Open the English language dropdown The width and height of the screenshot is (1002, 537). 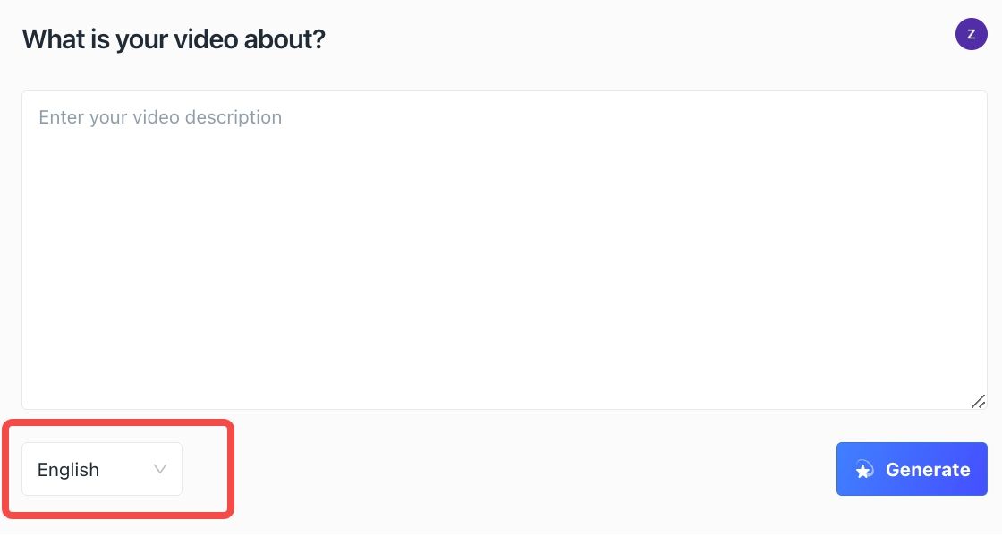(x=102, y=469)
